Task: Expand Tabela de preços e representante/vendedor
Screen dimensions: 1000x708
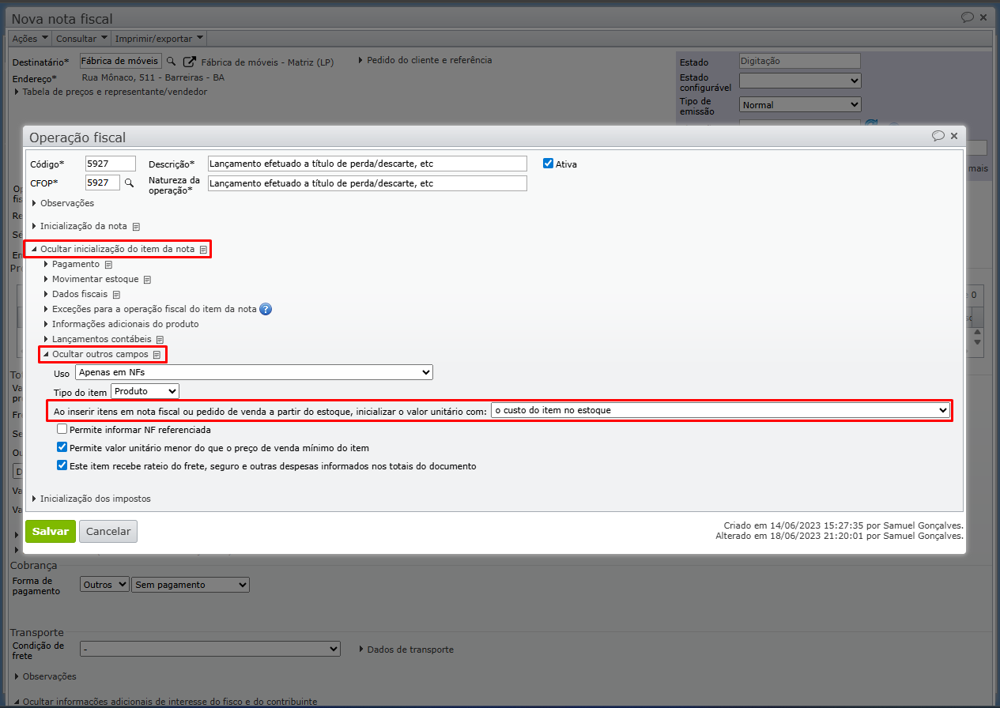Action: (111, 92)
